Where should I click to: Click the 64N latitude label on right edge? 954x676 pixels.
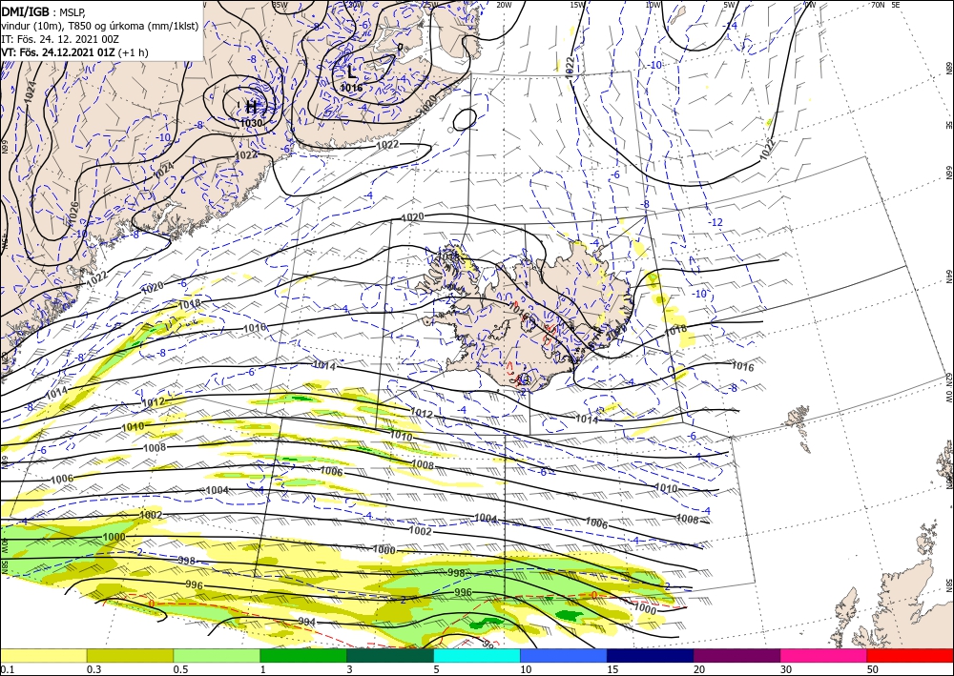[x=948, y=276]
